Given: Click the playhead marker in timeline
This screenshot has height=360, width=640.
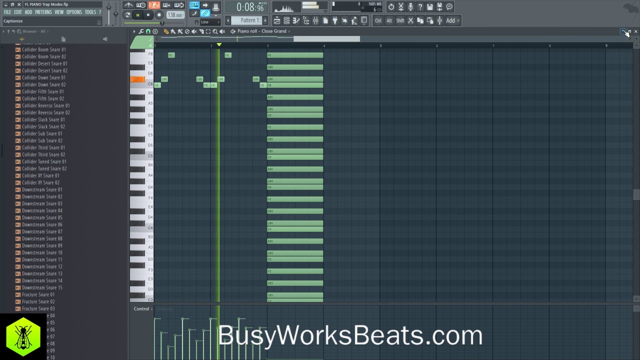Looking at the screenshot, I should (218, 45).
